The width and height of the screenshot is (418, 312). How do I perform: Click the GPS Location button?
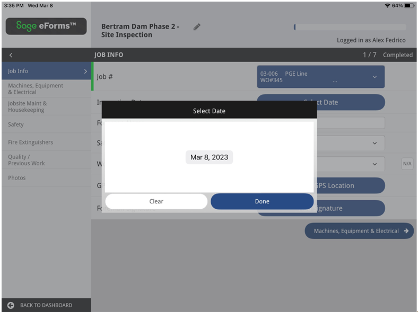(350, 185)
